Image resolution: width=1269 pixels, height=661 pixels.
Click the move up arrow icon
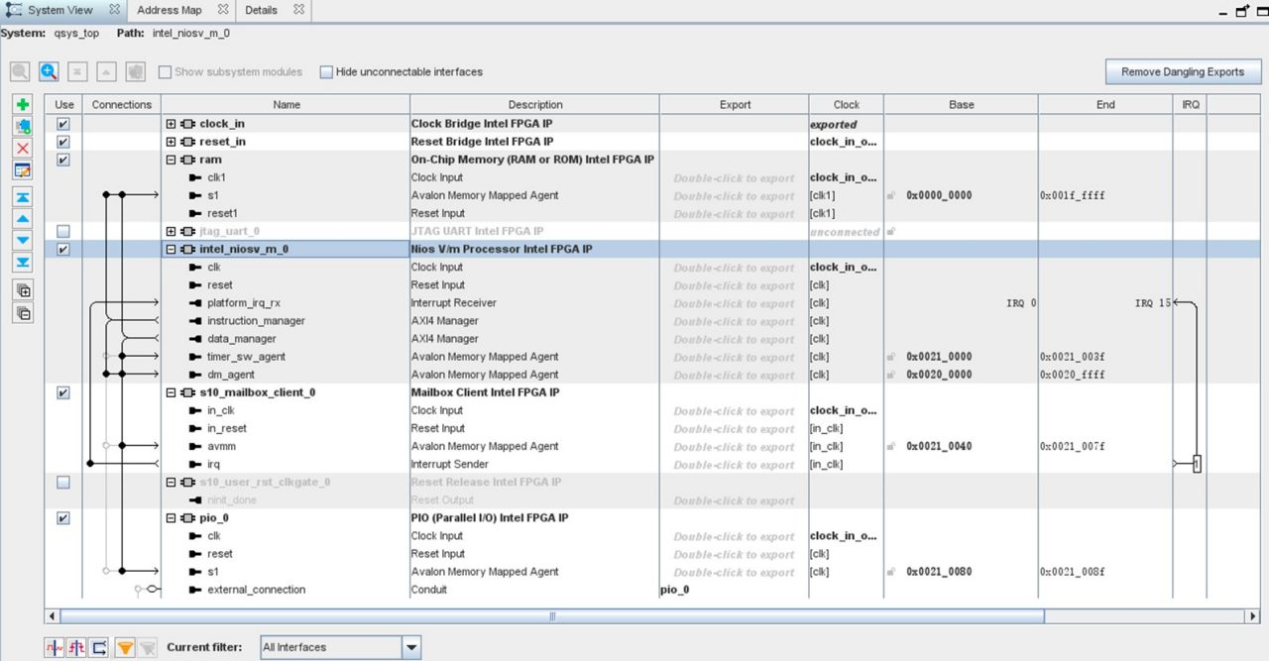23,218
